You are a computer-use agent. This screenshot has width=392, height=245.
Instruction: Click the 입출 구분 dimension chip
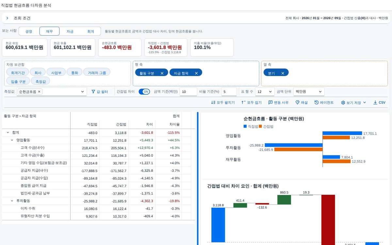point(18,81)
